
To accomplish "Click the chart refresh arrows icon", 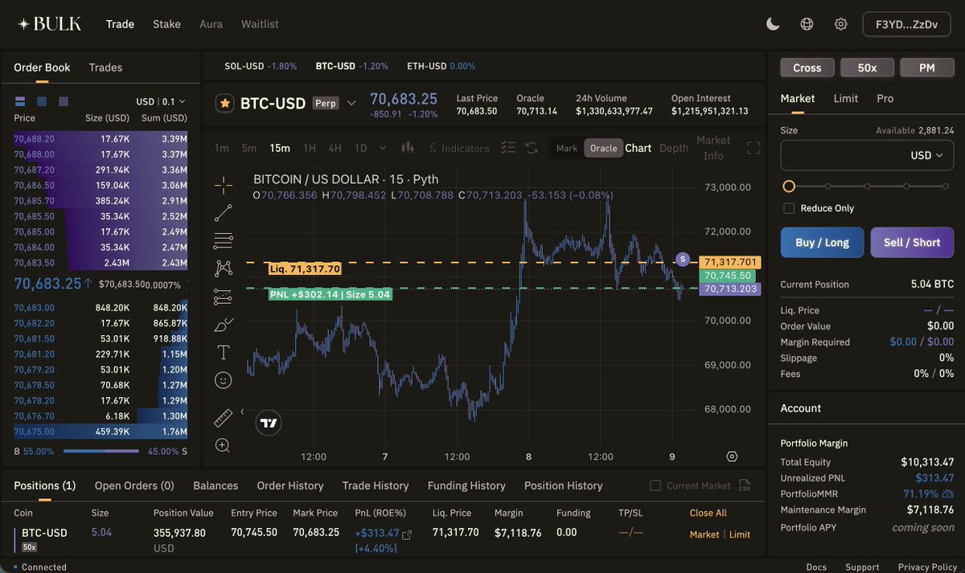I will tap(532, 148).
